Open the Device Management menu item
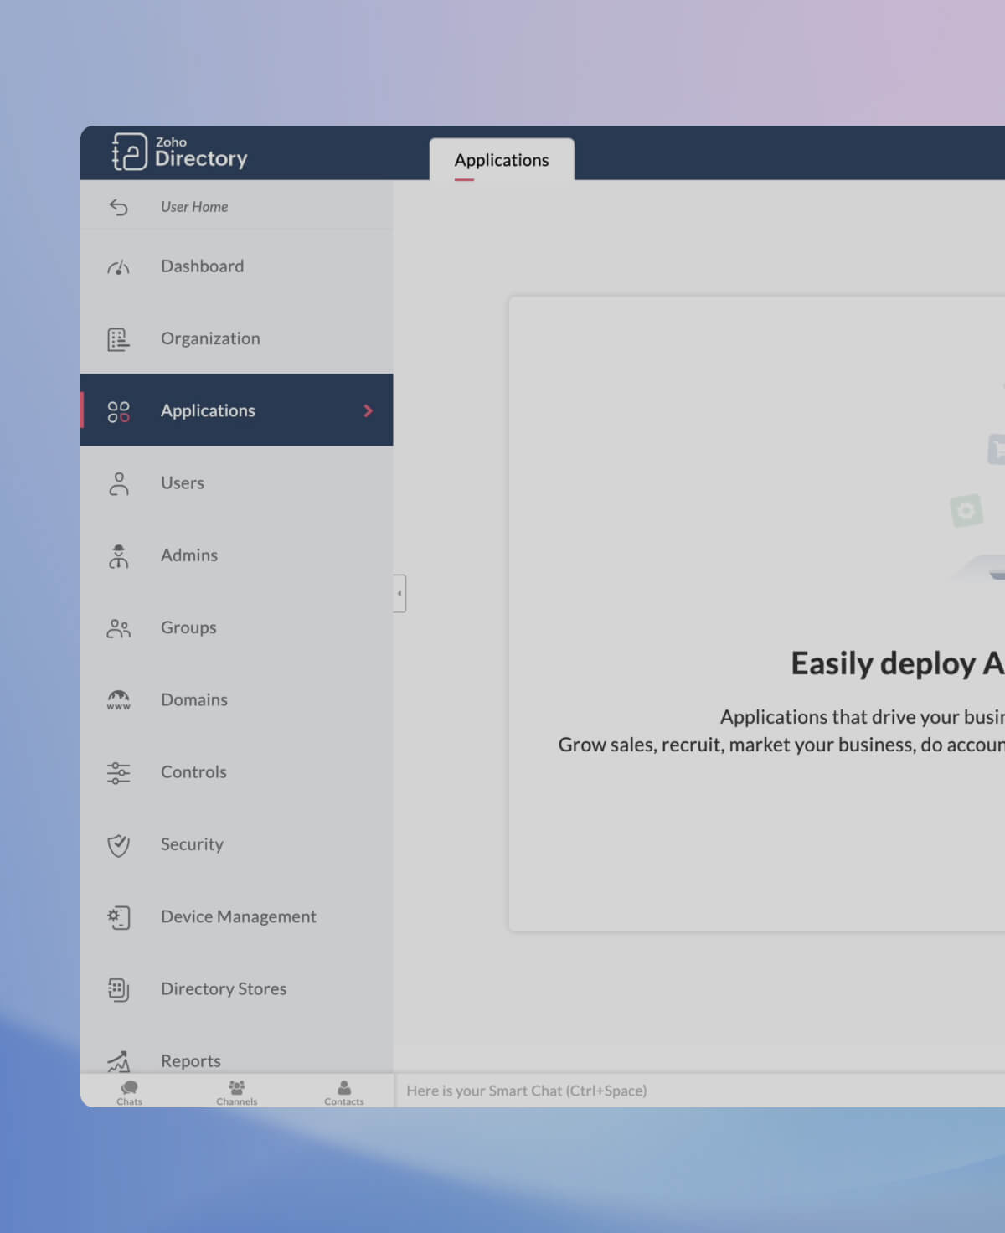The image size is (1005, 1233). (238, 916)
